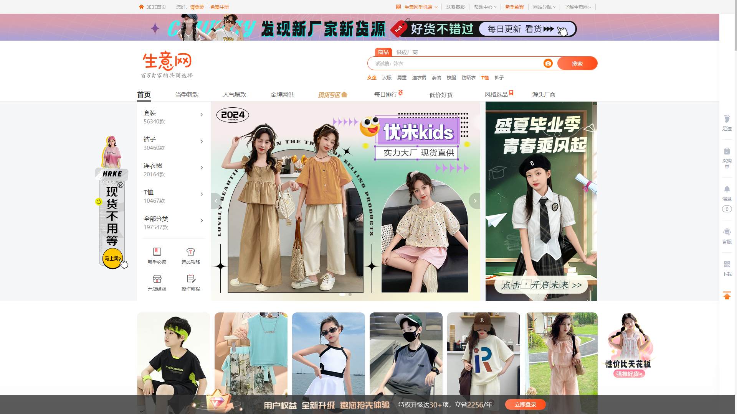Open the 新手必读 guide icon
737x414 pixels.
pyautogui.click(x=157, y=252)
